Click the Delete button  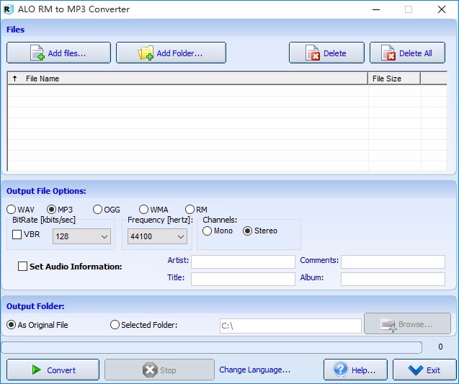(x=326, y=53)
